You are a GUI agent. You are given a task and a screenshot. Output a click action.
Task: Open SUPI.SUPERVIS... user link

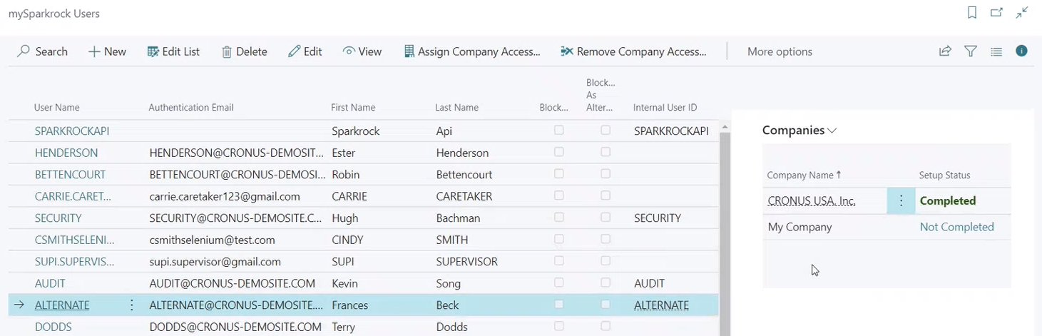tap(74, 262)
